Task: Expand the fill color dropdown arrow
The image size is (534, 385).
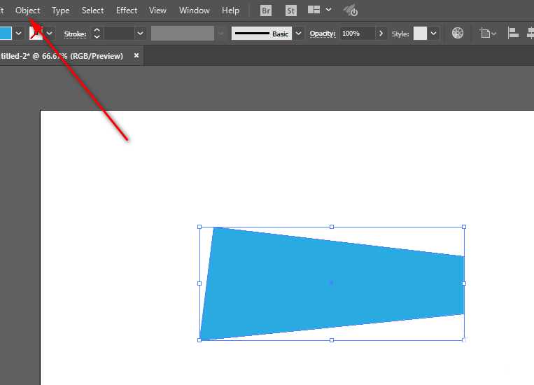Action: point(18,34)
